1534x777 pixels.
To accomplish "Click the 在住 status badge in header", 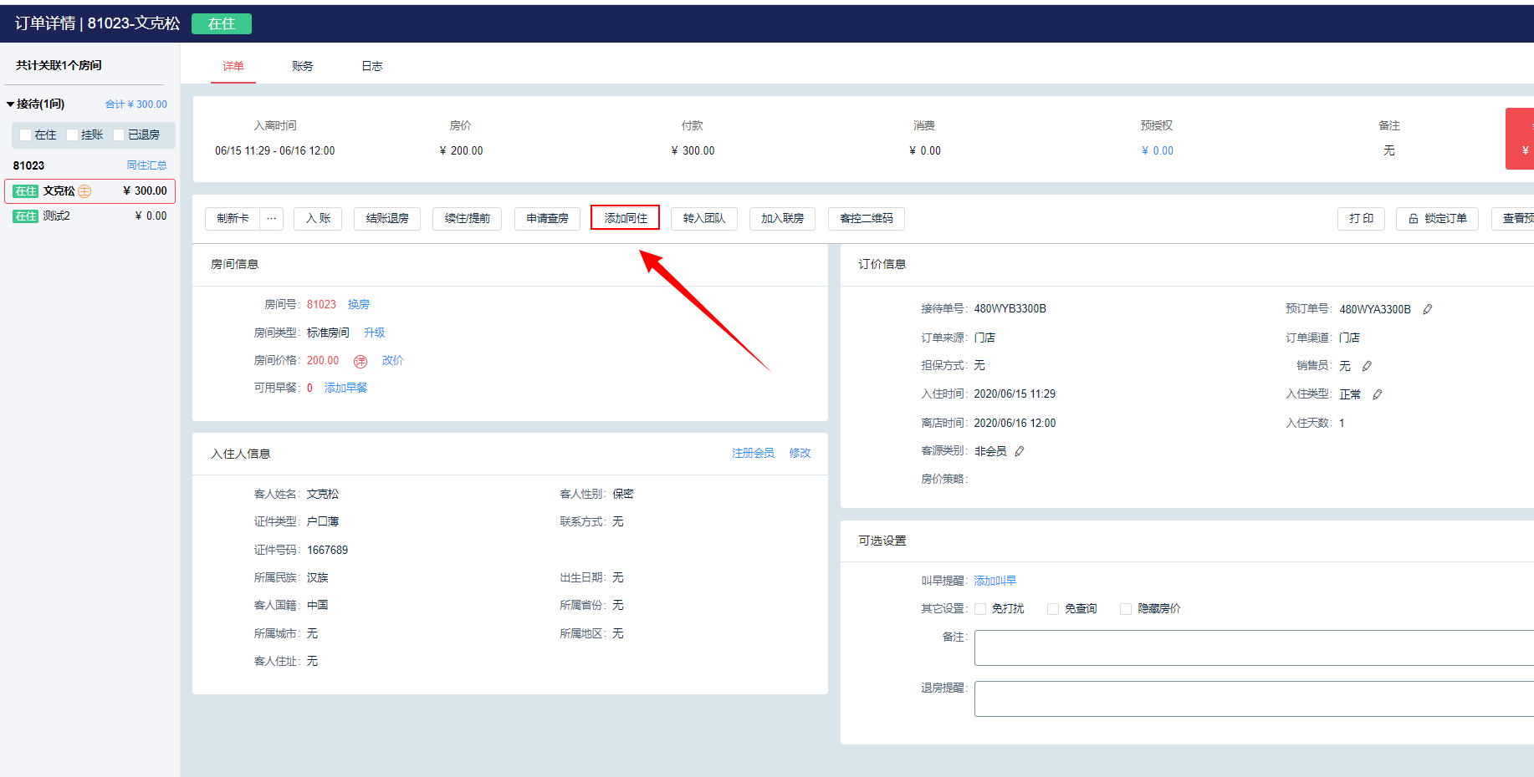I will coord(222,24).
